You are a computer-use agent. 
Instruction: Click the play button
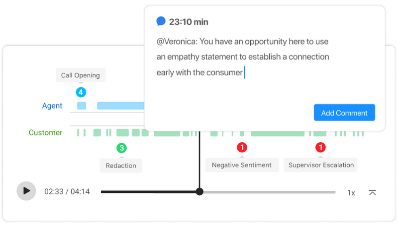coord(26,191)
